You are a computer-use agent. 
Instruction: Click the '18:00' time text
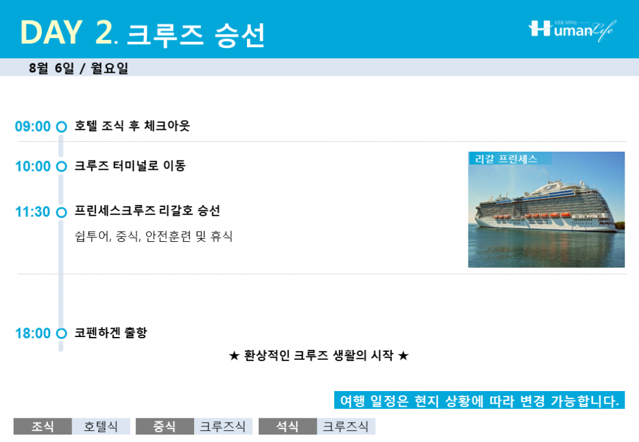pos(33,333)
